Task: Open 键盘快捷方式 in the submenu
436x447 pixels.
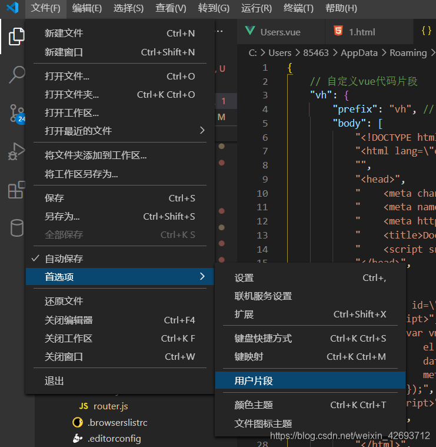Action: 310,339
